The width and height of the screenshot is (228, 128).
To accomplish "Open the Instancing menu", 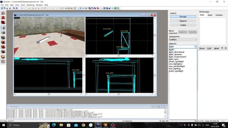I will 30,5.
